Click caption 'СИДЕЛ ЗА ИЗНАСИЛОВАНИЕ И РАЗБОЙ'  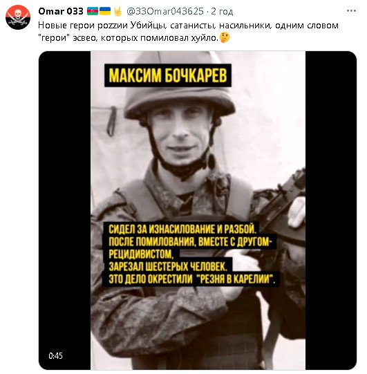click(182, 230)
